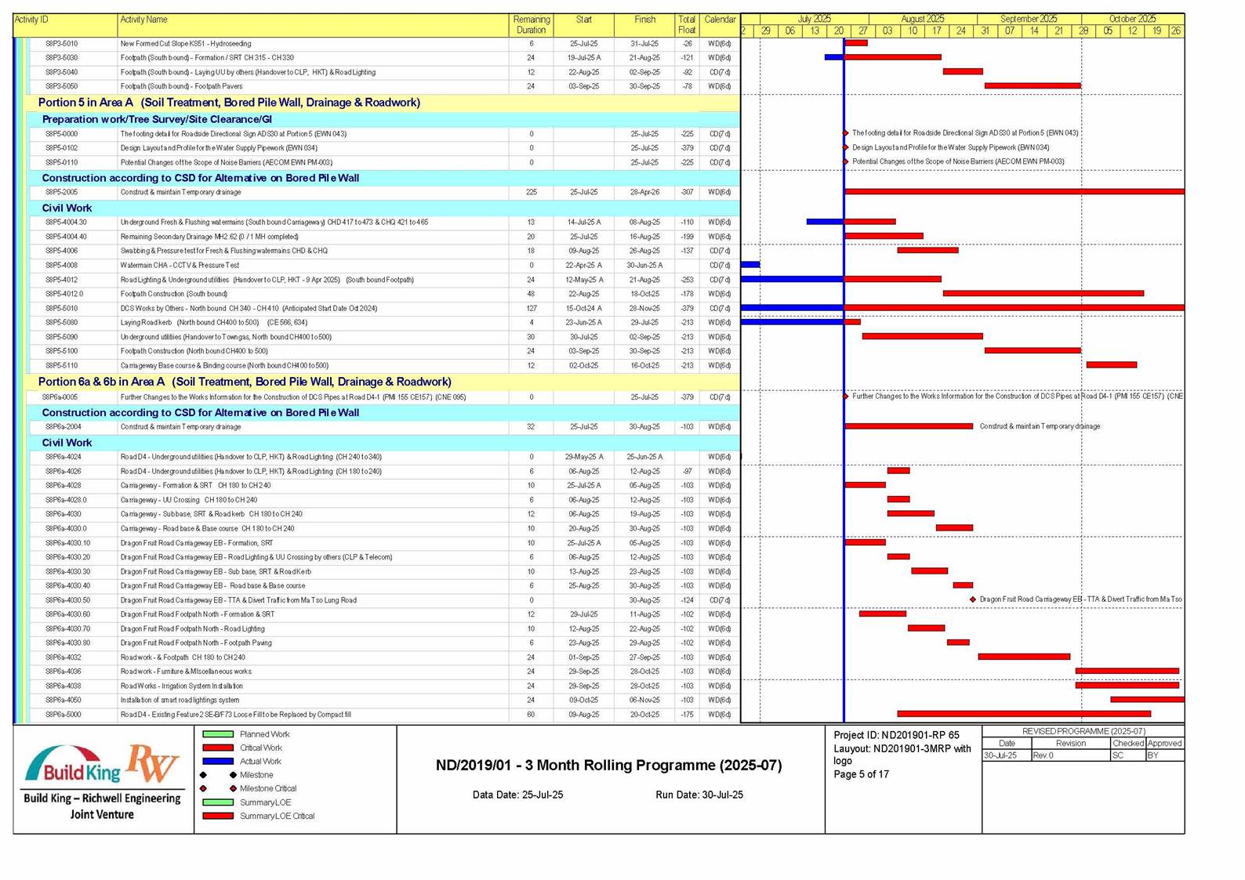Click the 06-Nov-25 finish date
This screenshot has height=880, width=1245.
644,701
